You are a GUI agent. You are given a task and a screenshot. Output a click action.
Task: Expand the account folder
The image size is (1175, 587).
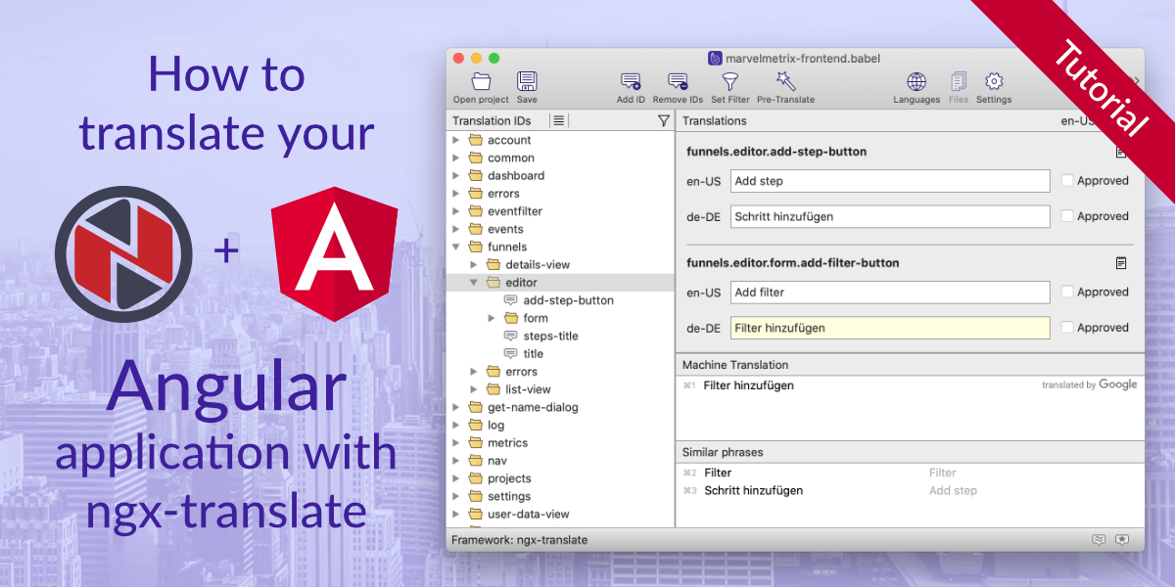point(455,140)
